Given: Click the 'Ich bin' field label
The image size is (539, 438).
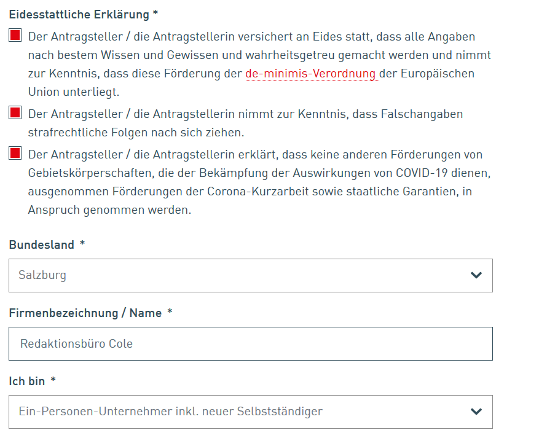Looking at the screenshot, I should point(27,381).
